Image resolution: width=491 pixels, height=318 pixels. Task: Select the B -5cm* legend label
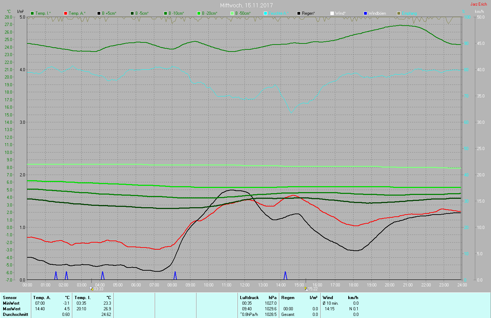point(142,13)
